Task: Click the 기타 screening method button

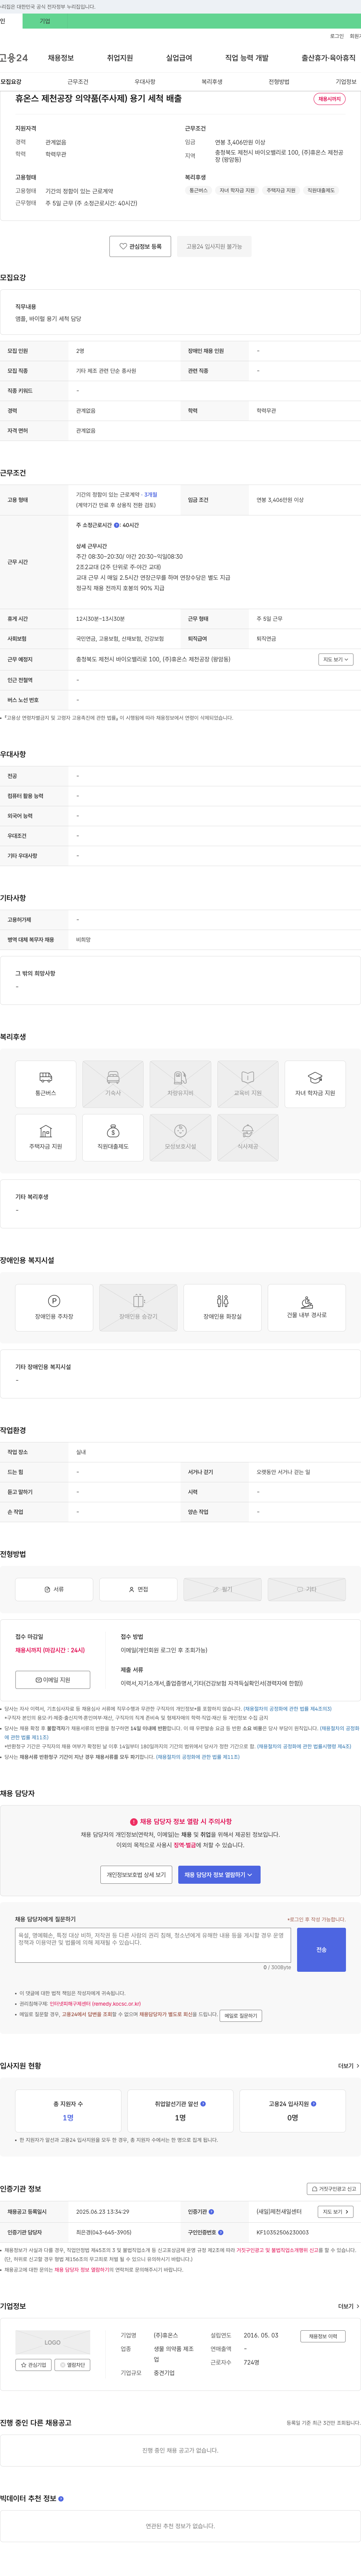Action: click(306, 1589)
